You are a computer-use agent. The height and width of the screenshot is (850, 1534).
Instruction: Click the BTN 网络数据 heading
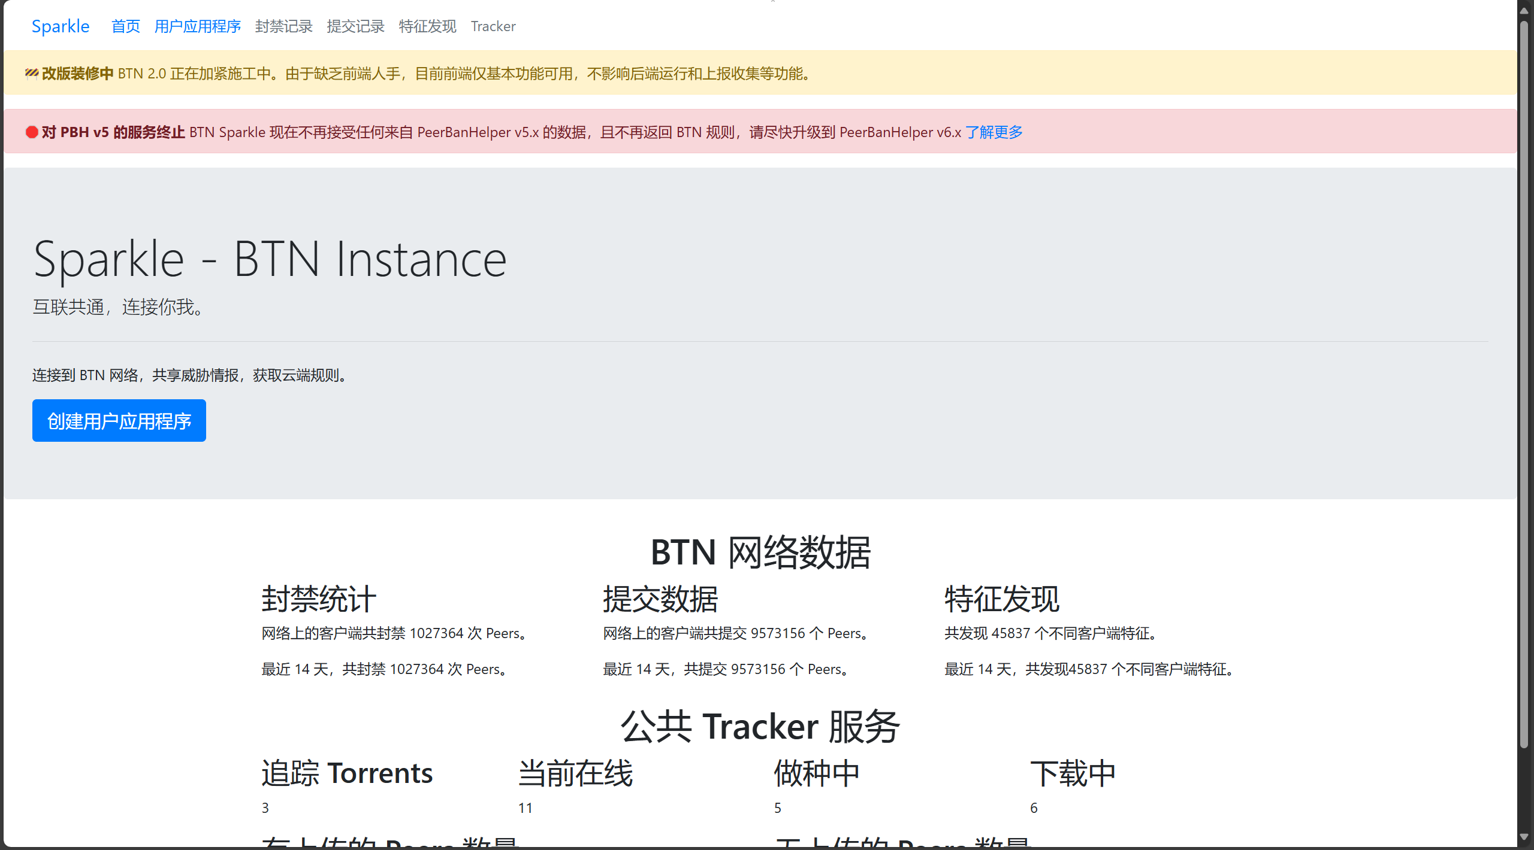(x=762, y=551)
